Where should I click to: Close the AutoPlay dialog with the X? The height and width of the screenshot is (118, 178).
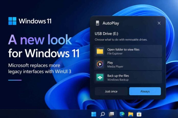coord(159,23)
